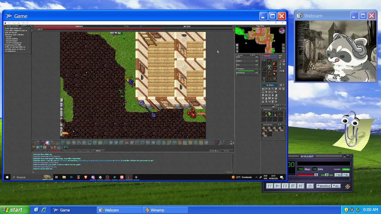Image resolution: width=381 pixels, height=214 pixels.
Task: Click the Pesquisar search box
Action: click(x=31, y=177)
